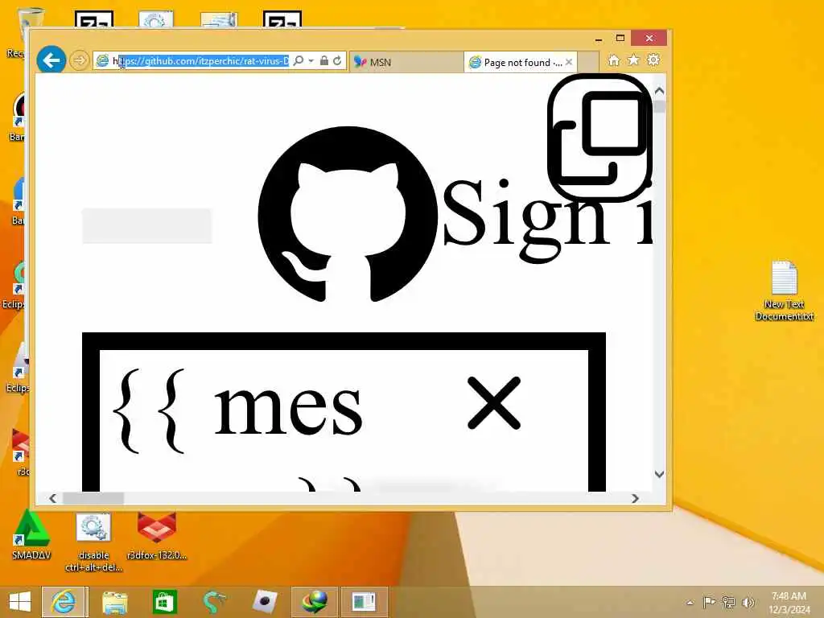
Task: Click the GitHub Octocat logo
Action: click(348, 214)
